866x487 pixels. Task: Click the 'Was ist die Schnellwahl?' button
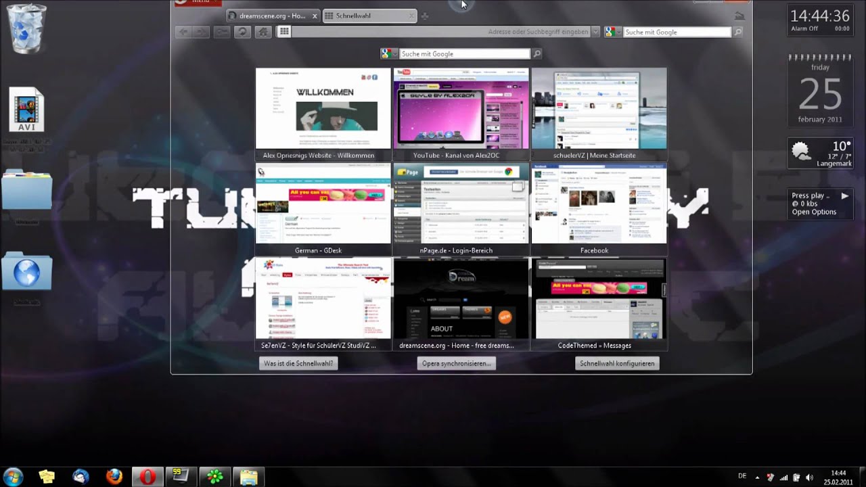pos(298,363)
